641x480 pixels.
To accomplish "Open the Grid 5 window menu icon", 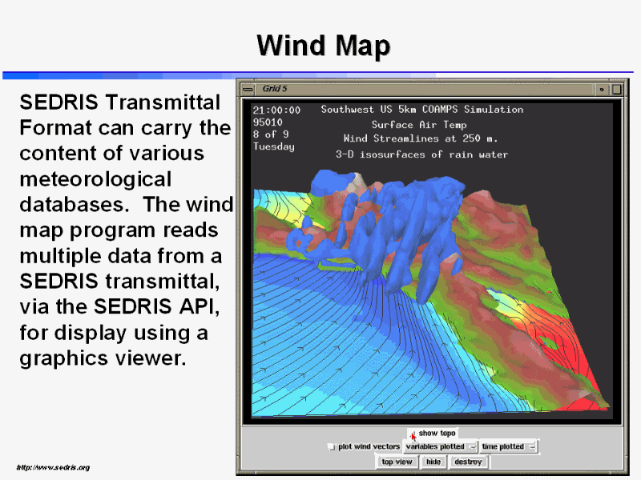I will (x=248, y=89).
